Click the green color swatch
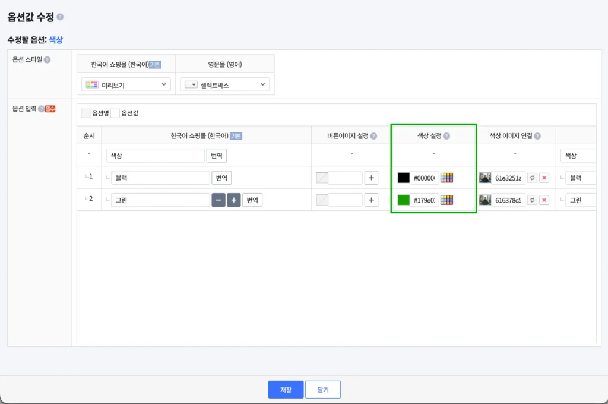Image resolution: width=608 pixels, height=404 pixels. [404, 200]
